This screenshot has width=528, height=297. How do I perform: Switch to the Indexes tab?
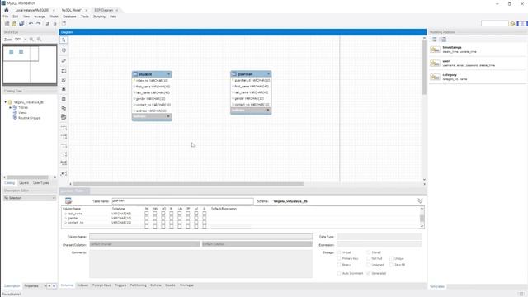pyautogui.click(x=82, y=285)
